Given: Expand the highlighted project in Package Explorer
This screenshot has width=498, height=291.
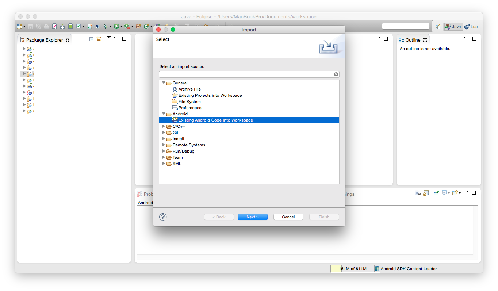Looking at the screenshot, I should point(24,73).
